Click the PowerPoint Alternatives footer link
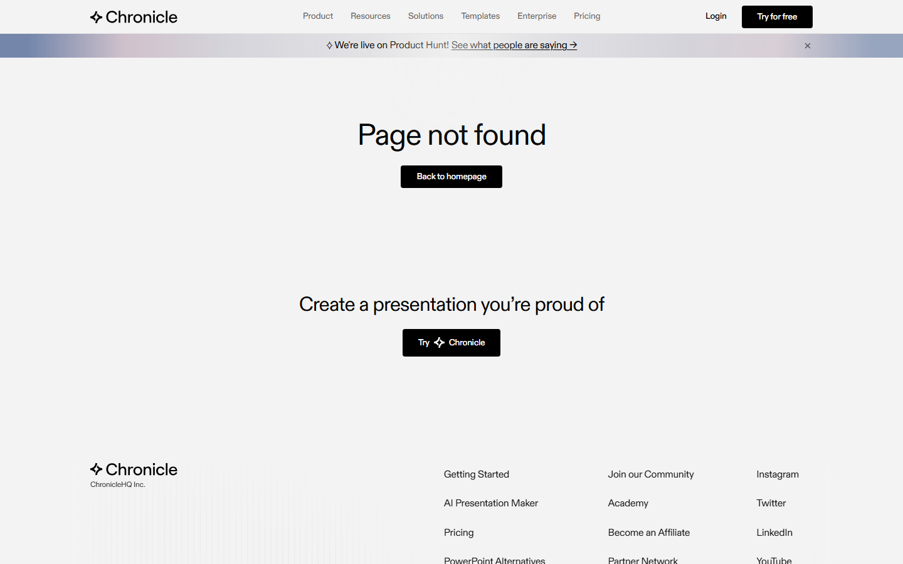 point(495,560)
